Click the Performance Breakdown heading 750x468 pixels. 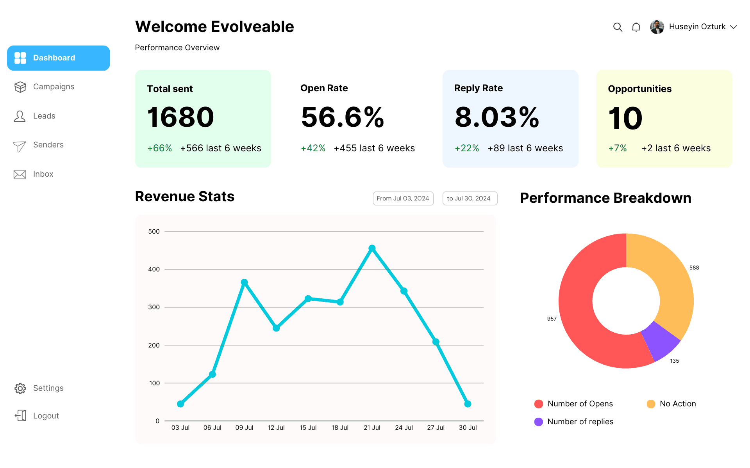pyautogui.click(x=606, y=198)
